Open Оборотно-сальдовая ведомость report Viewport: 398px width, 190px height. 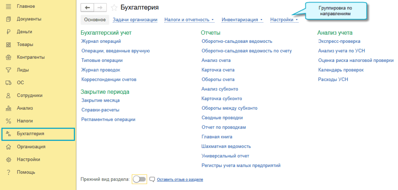[x=237, y=41]
